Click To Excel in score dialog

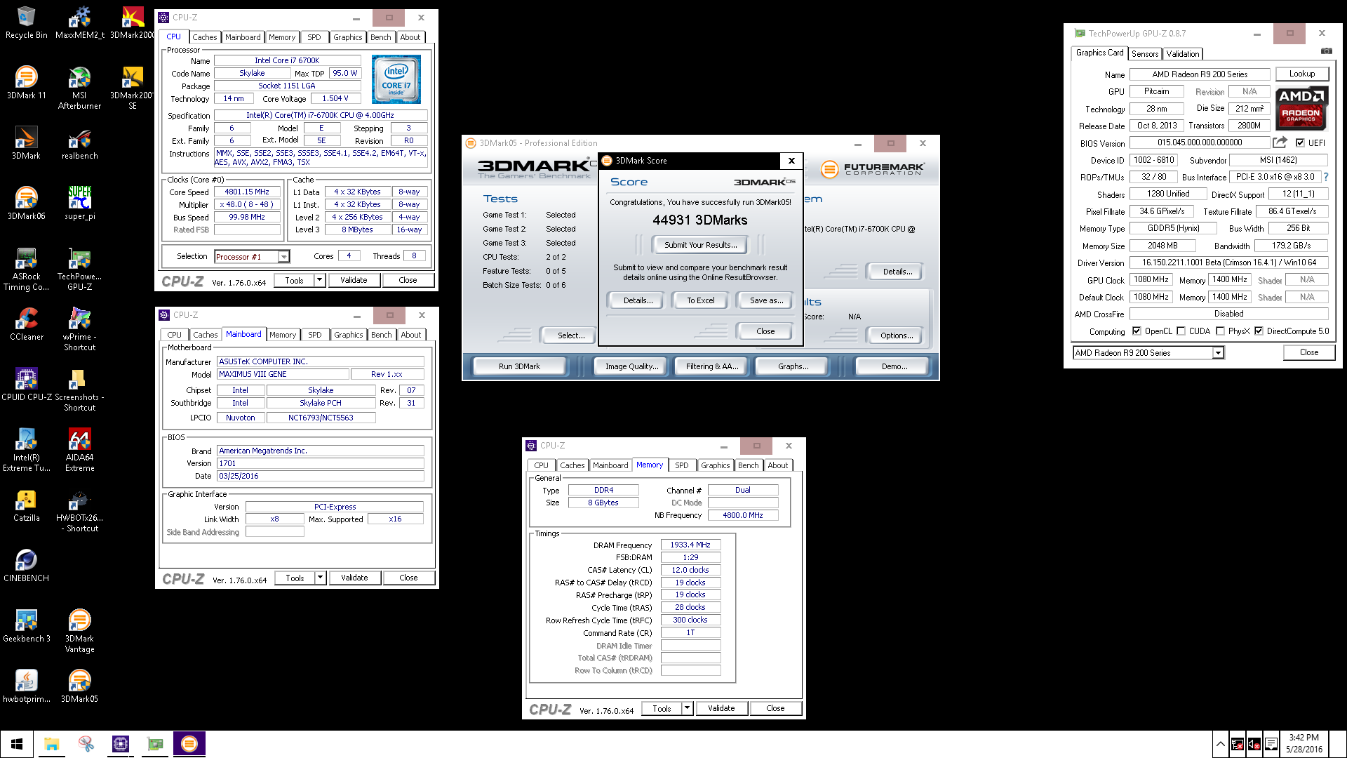pos(701,300)
